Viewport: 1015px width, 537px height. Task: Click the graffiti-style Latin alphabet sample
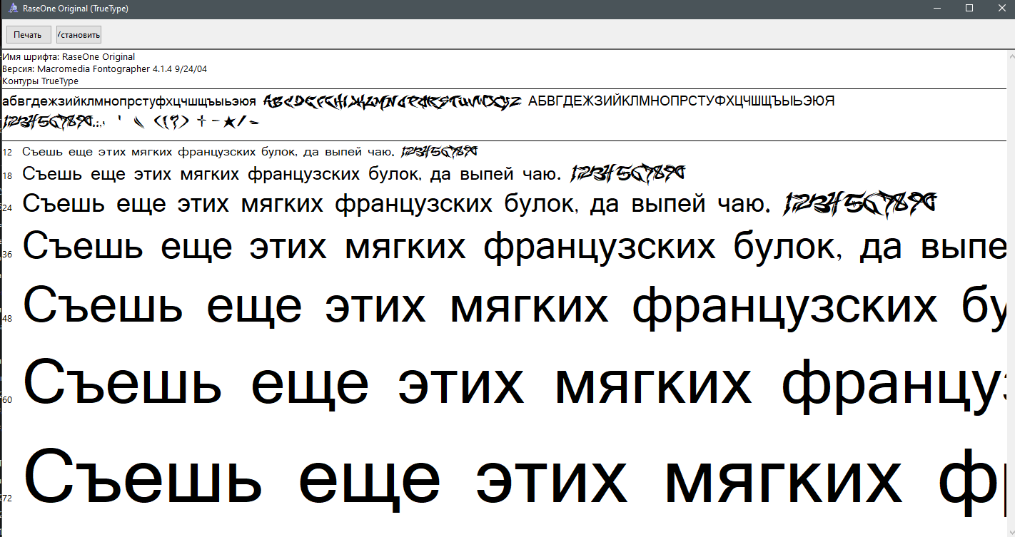[392, 102]
